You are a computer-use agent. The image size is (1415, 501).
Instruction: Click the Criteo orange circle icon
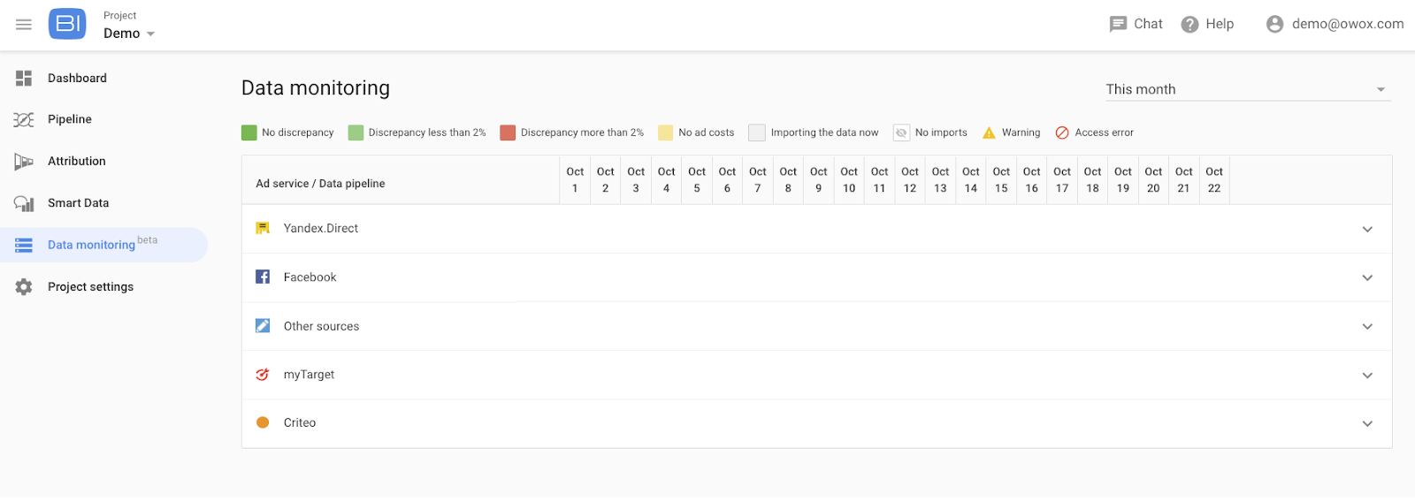click(x=263, y=423)
